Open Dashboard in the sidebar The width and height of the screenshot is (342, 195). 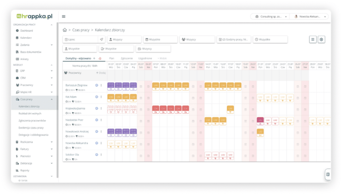(27, 30)
